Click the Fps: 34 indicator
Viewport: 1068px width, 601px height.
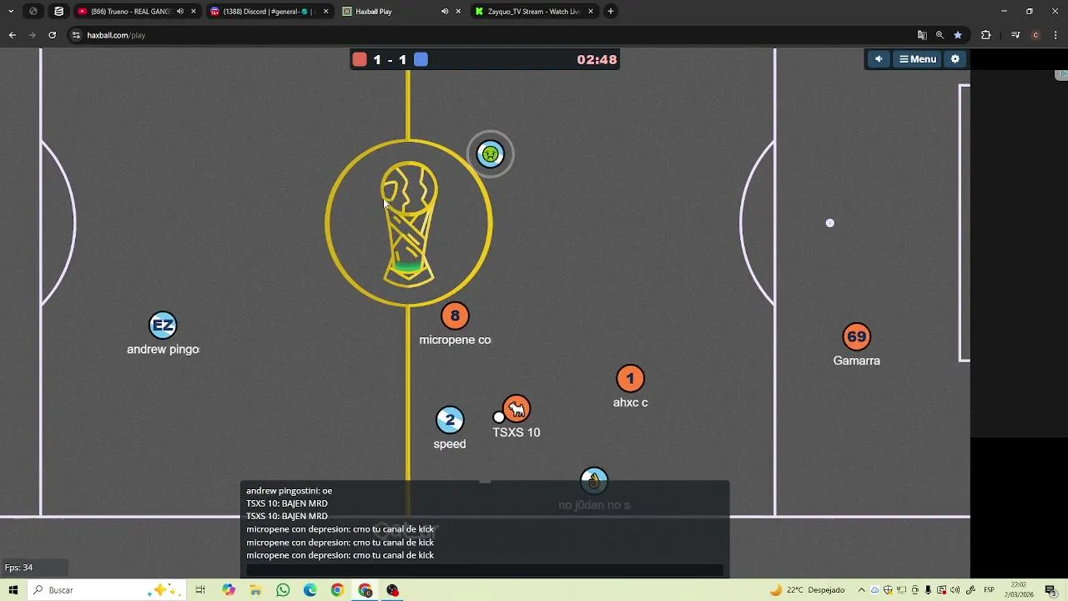coord(19,568)
